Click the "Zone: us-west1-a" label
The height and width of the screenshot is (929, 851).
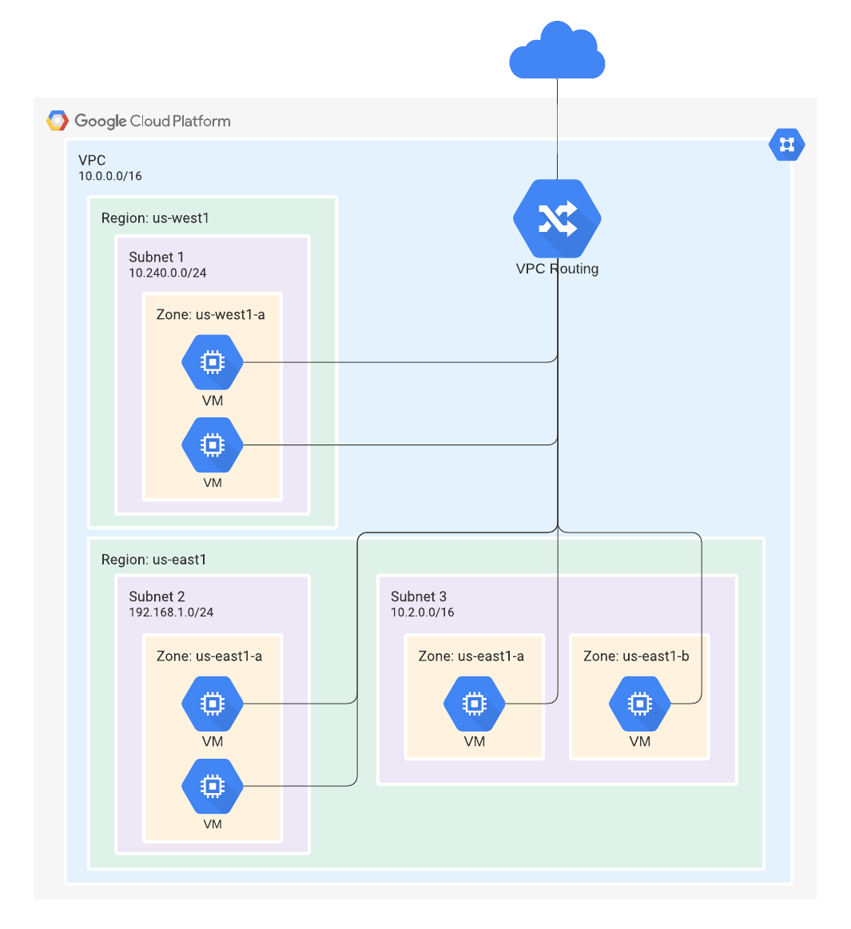click(210, 315)
